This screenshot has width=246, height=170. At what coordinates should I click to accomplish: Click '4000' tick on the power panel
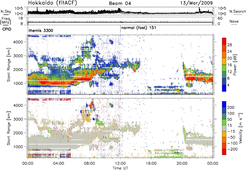click(x=18, y=42)
